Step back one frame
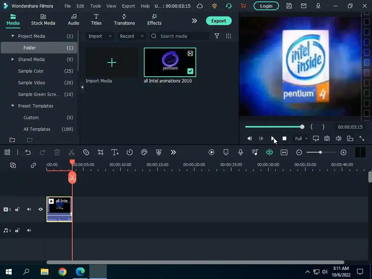The width and height of the screenshot is (372, 279). pyautogui.click(x=249, y=138)
